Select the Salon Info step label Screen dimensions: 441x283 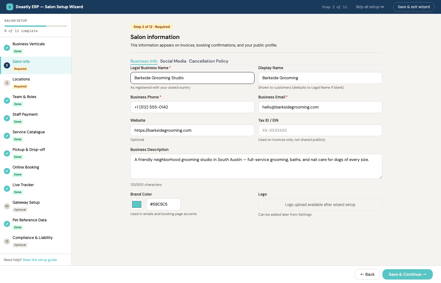pos(21,62)
